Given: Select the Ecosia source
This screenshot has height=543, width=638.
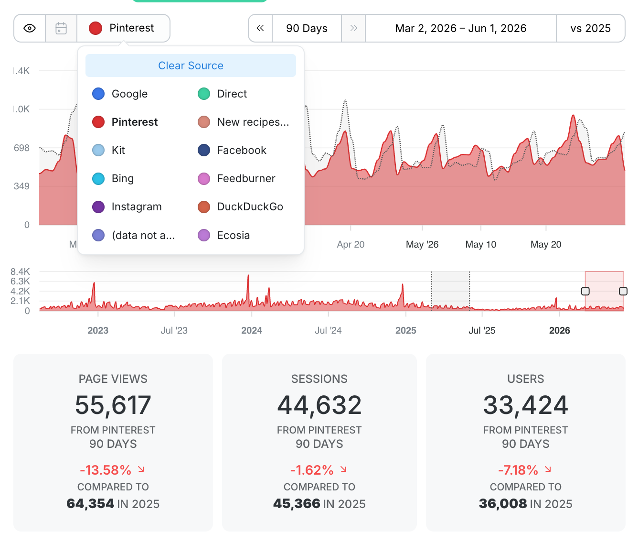Looking at the screenshot, I should click(224, 235).
